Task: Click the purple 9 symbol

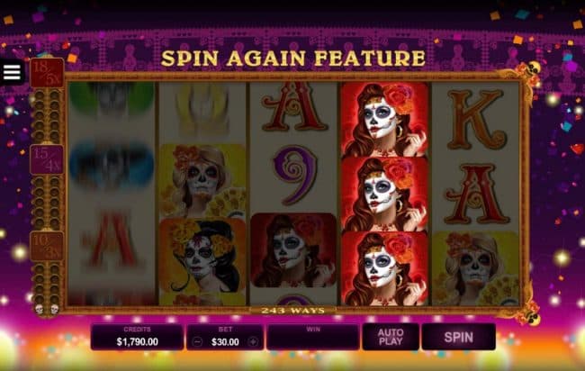Action: pos(294,176)
